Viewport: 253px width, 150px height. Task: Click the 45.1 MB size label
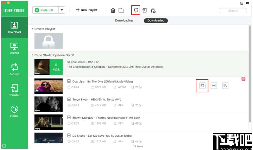pyautogui.click(x=100, y=105)
